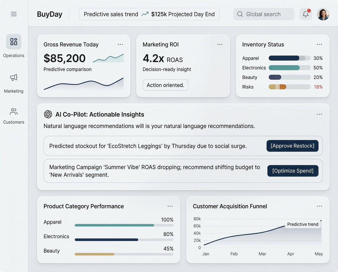Select the Customers menu label

point(14,122)
